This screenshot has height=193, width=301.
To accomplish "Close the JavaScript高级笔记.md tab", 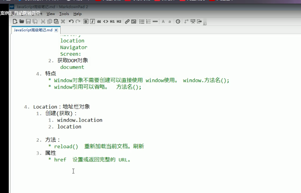I will coord(56,30).
